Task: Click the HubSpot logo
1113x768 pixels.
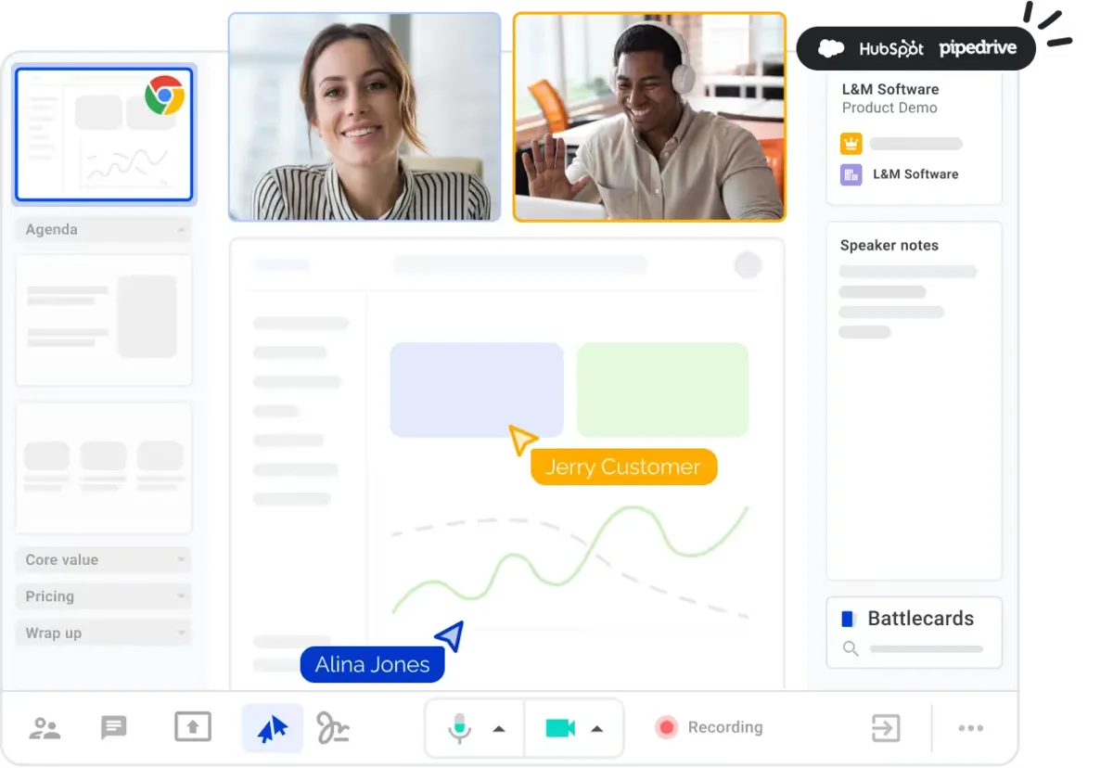Action: click(x=891, y=49)
